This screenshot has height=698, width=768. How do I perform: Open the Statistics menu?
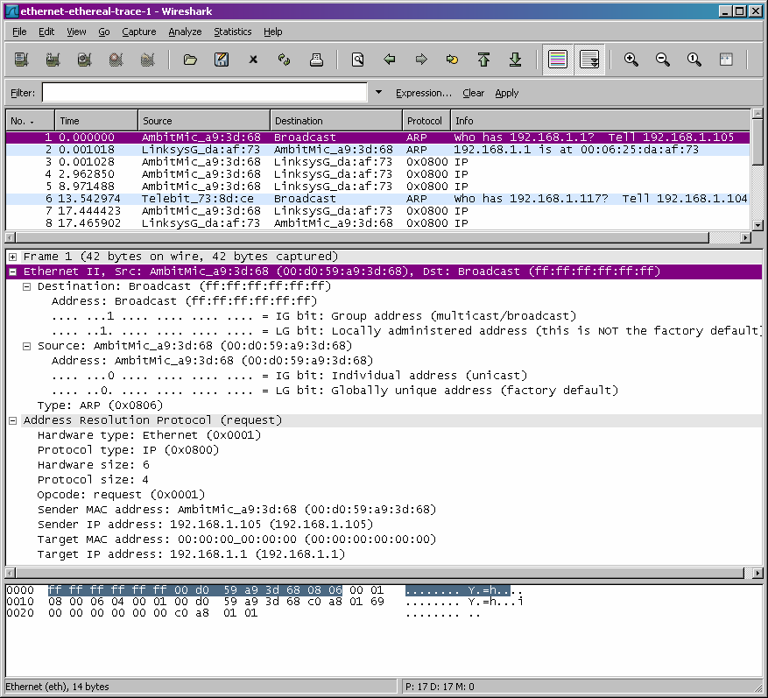pyautogui.click(x=233, y=32)
